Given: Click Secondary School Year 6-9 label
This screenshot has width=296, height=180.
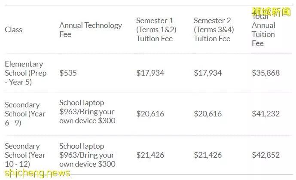Looking at the screenshot, I should pyautogui.click(x=25, y=114).
